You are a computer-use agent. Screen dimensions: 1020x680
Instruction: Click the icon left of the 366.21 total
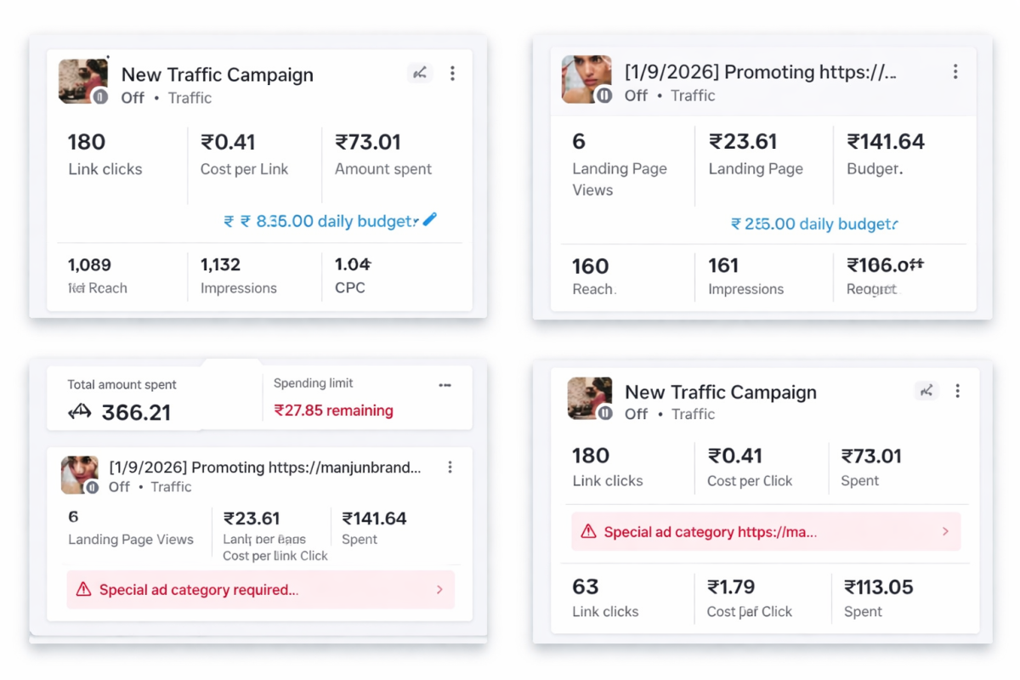pyautogui.click(x=79, y=412)
